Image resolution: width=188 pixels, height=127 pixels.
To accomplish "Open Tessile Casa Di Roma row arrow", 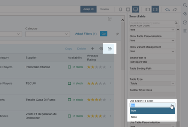I will [x=110, y=100].
